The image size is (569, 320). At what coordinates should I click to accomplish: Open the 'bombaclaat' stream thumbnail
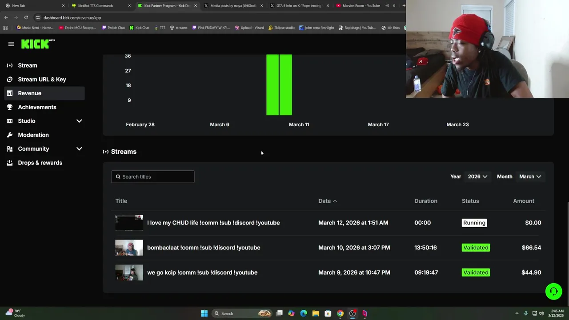[x=129, y=248]
